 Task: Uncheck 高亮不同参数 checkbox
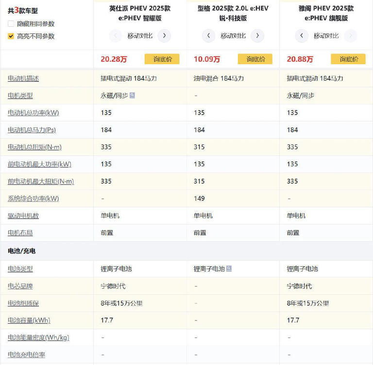(x=11, y=36)
